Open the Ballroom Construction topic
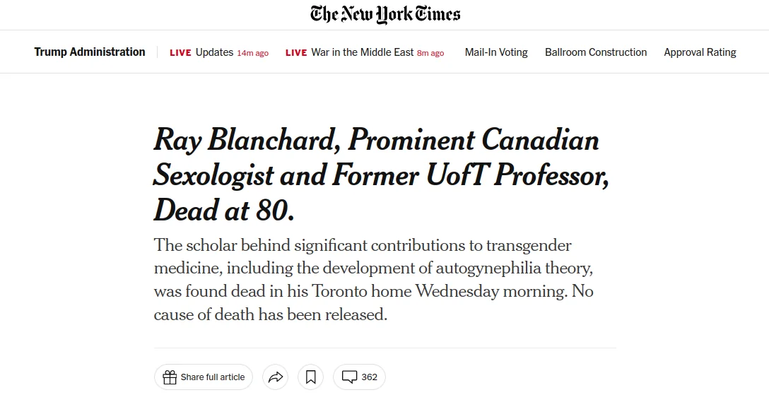769x407 pixels. click(x=596, y=52)
